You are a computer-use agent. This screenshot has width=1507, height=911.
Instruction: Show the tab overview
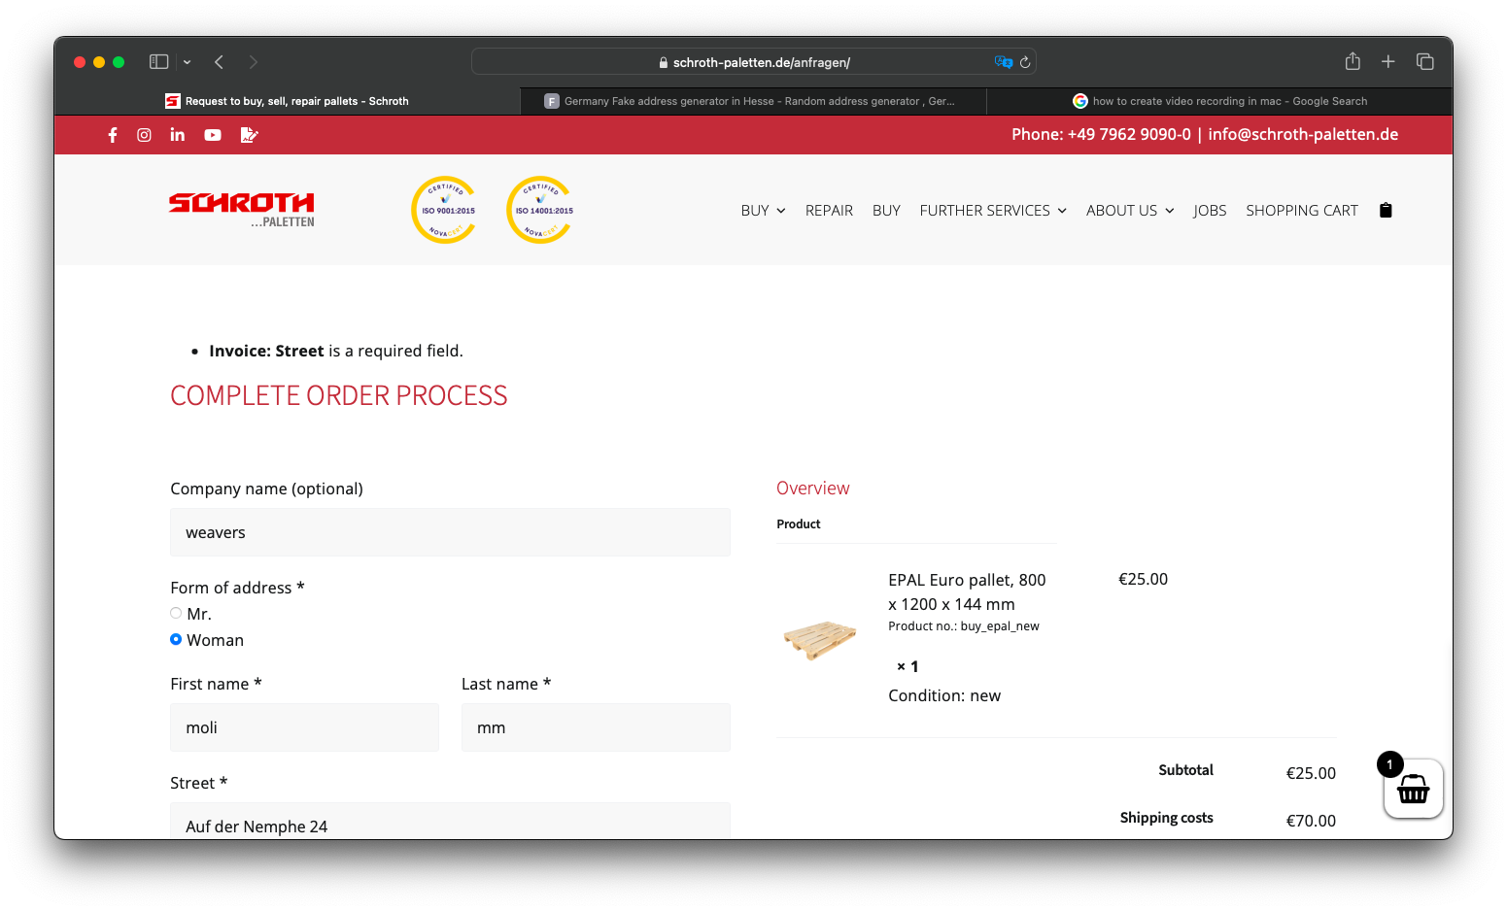pos(1425,62)
